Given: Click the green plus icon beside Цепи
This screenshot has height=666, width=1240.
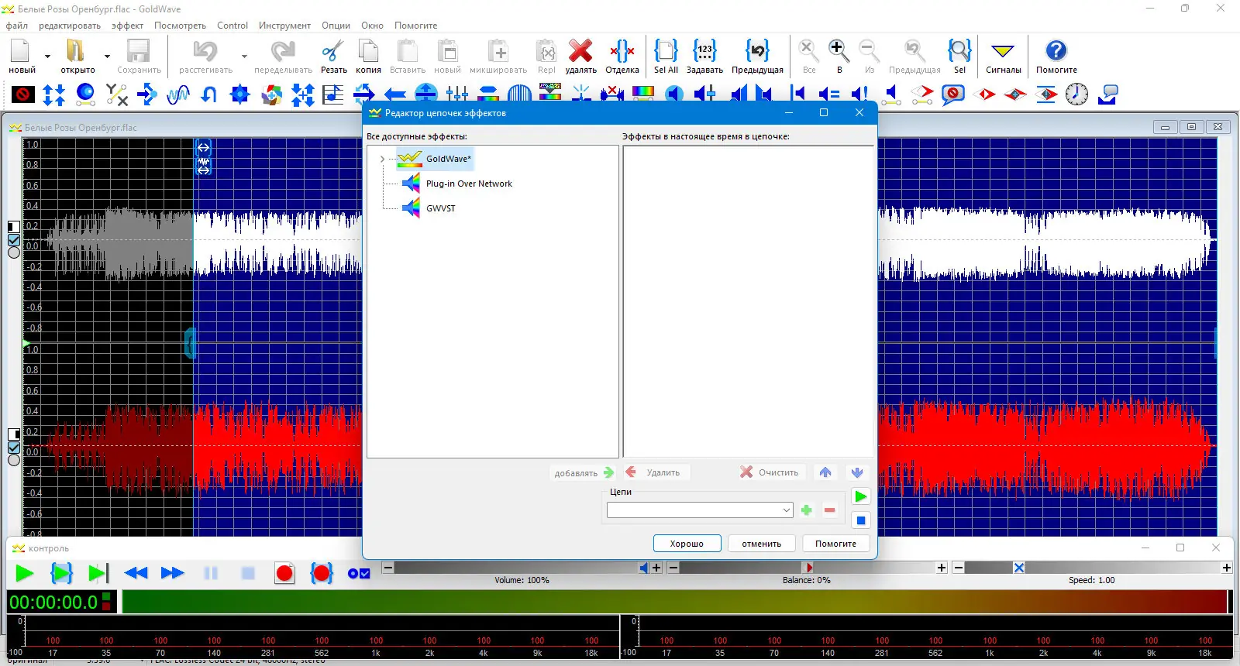Looking at the screenshot, I should (x=807, y=510).
